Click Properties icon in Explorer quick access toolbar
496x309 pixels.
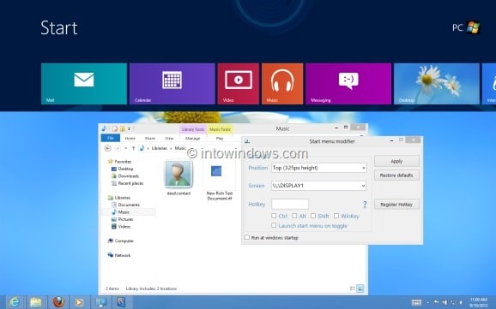tap(115, 128)
